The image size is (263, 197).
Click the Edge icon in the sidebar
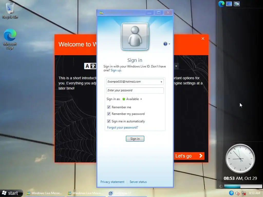pyautogui.click(x=221, y=4)
